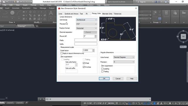Click the annotation monitor plus icon in status bar
188x106 pixels.
coord(176,103)
